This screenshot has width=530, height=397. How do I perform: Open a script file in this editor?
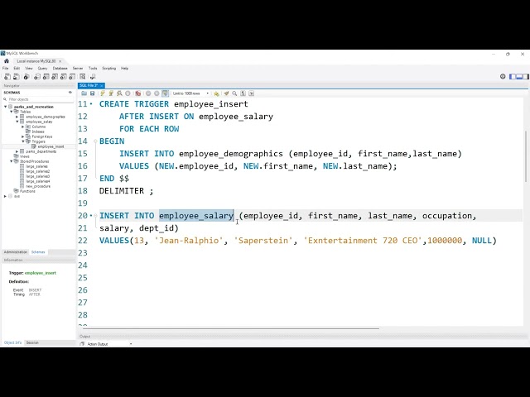pos(84,93)
